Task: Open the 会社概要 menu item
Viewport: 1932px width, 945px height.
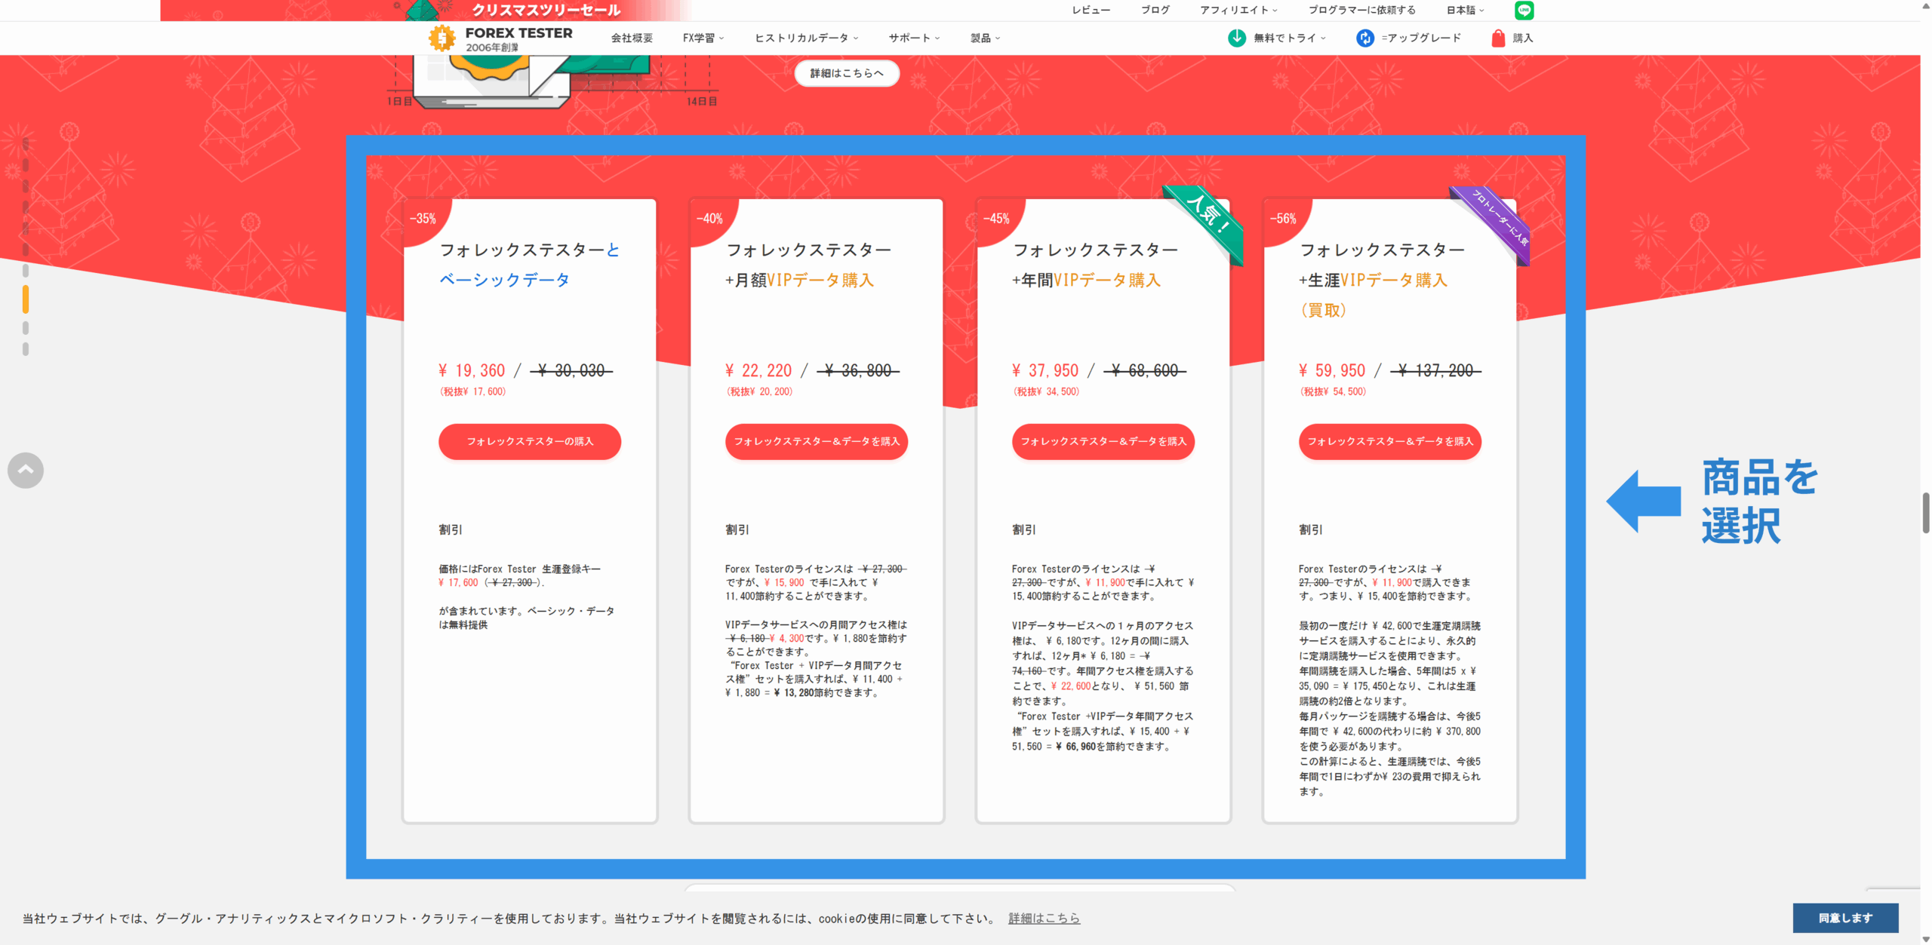Action: [632, 38]
